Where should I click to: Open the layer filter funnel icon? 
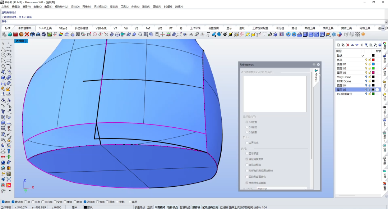pyautogui.click(x=366, y=45)
